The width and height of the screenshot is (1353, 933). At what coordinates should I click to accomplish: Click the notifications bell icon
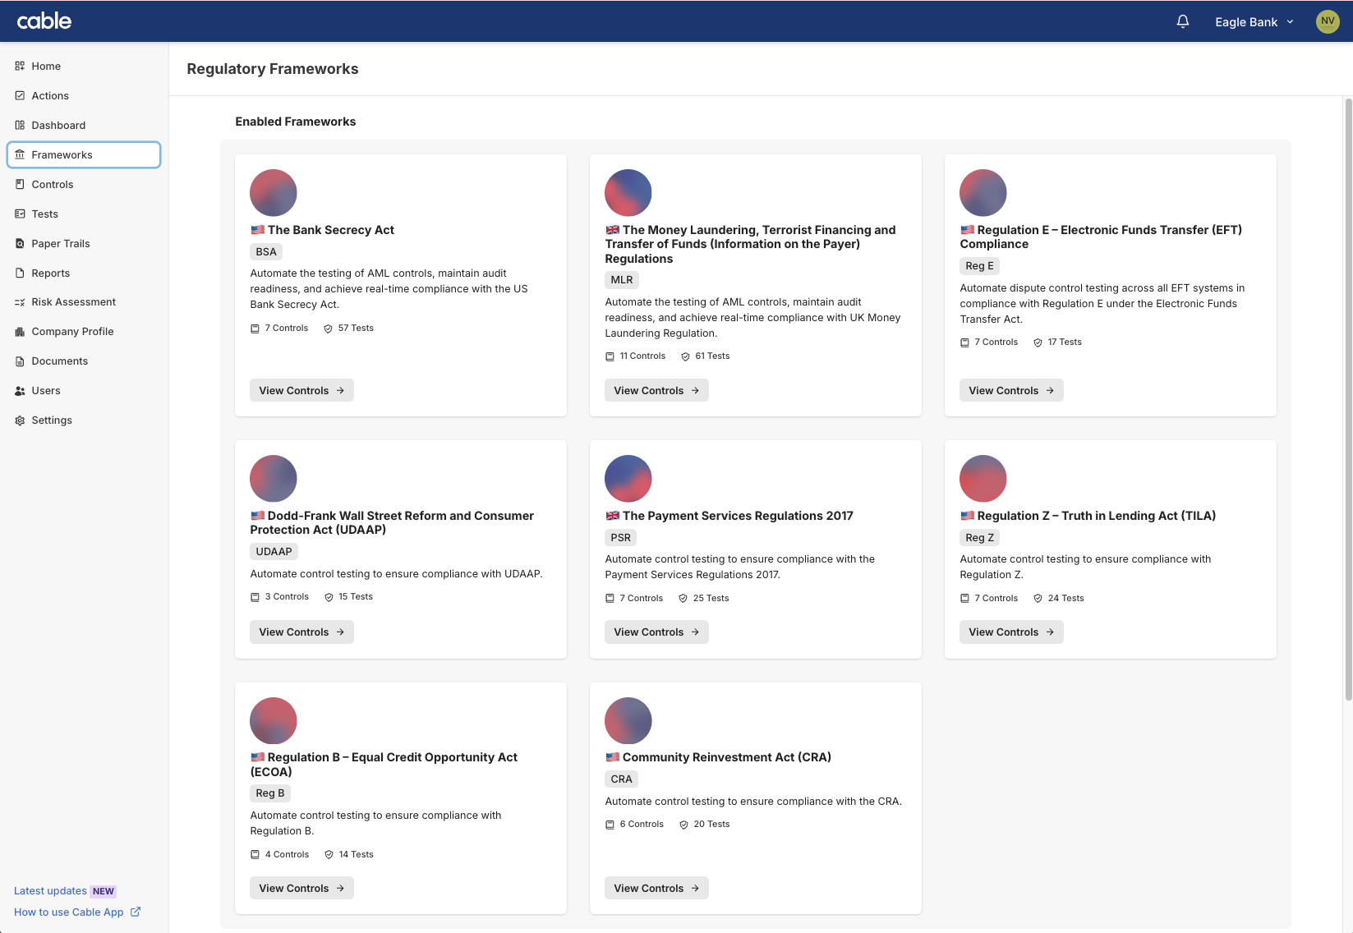[x=1183, y=21]
